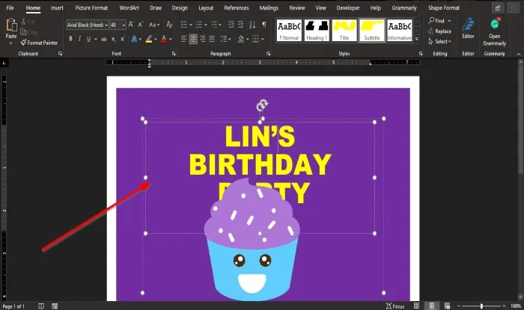Switch to Read Mode view icon

tap(416, 306)
